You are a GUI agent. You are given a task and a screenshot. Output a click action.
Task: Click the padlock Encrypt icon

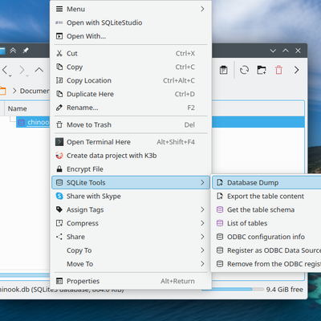[59, 169]
